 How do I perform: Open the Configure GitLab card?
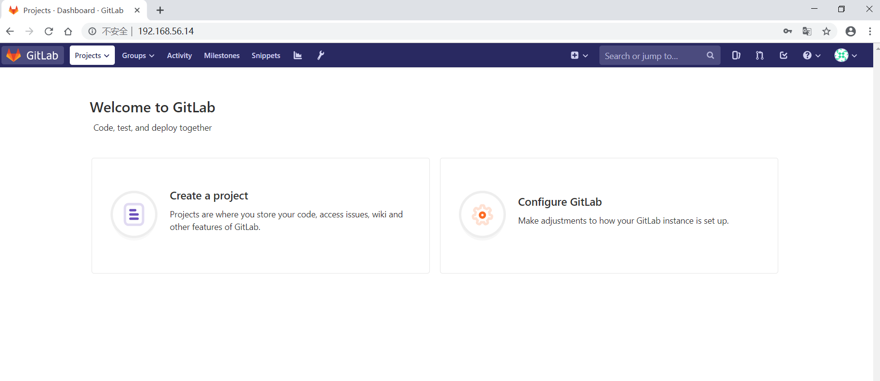(609, 215)
